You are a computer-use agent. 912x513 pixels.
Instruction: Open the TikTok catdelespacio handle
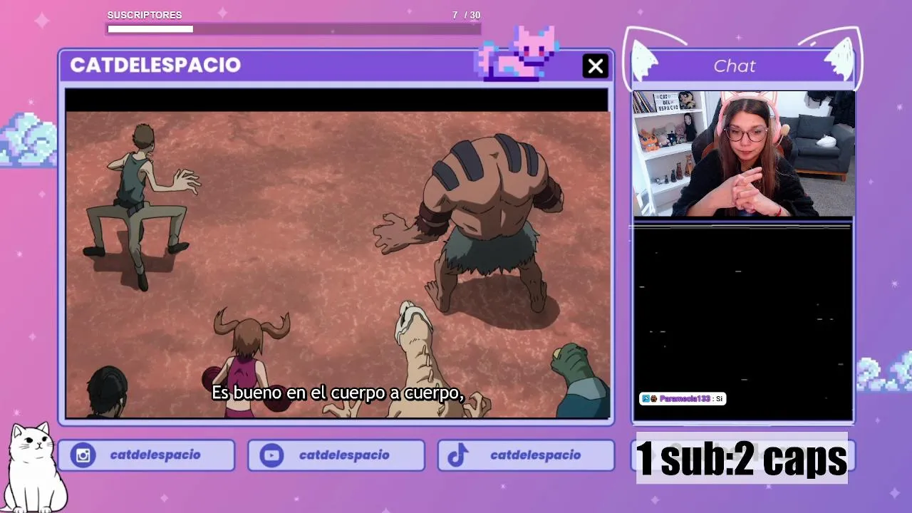coord(535,455)
